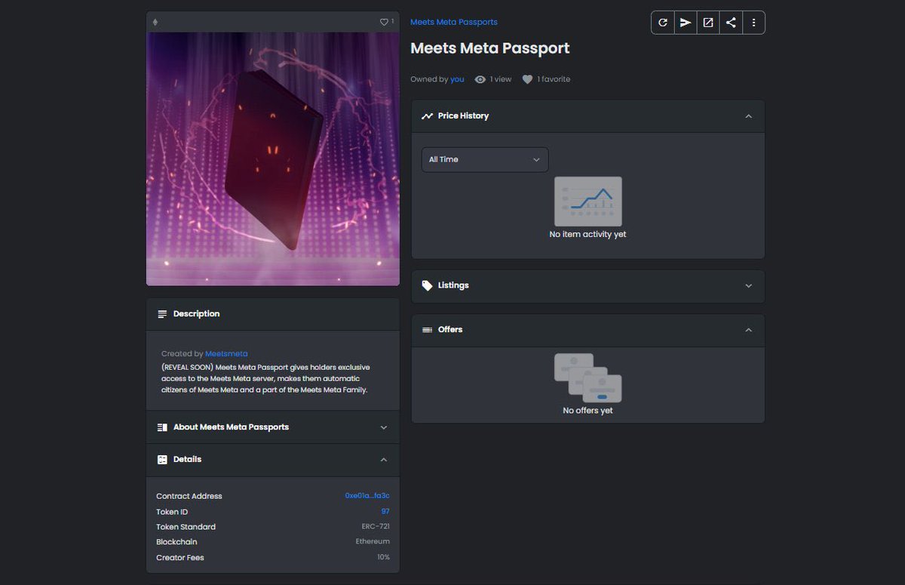Click the heart icon beside 1 favorite
This screenshot has height=585, width=905.
[x=527, y=79]
